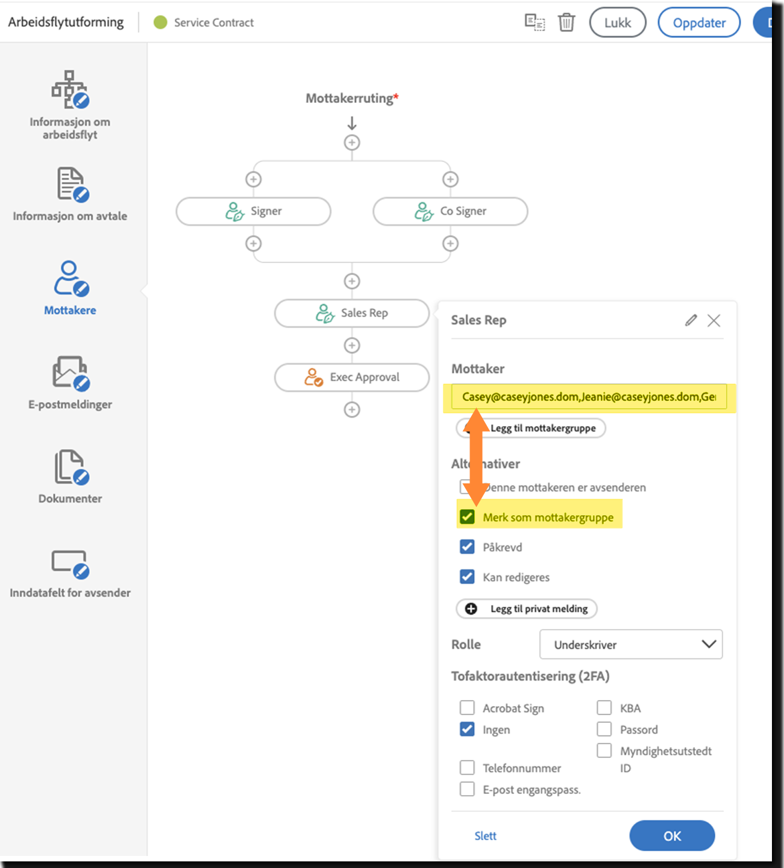Click the green status dot by Service Contract
The width and height of the screenshot is (784, 868).
(160, 22)
